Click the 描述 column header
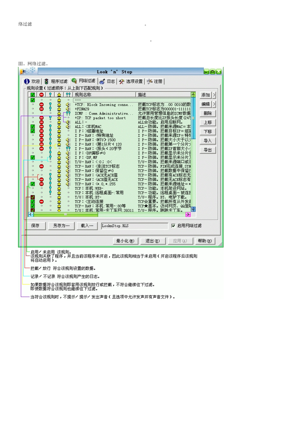The height and width of the screenshot is (428, 302). (163, 95)
